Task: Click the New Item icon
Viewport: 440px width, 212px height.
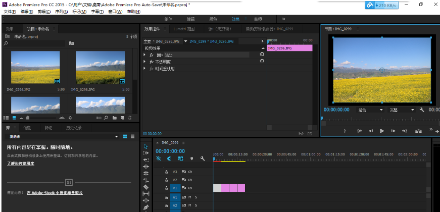Action: pyautogui.click(x=122, y=118)
